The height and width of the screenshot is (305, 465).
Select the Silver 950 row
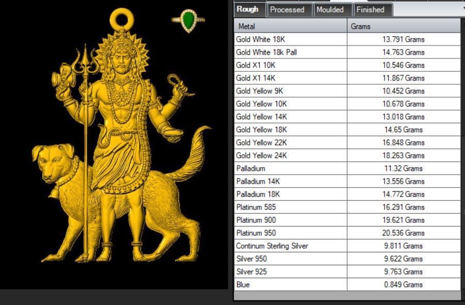pos(347,259)
